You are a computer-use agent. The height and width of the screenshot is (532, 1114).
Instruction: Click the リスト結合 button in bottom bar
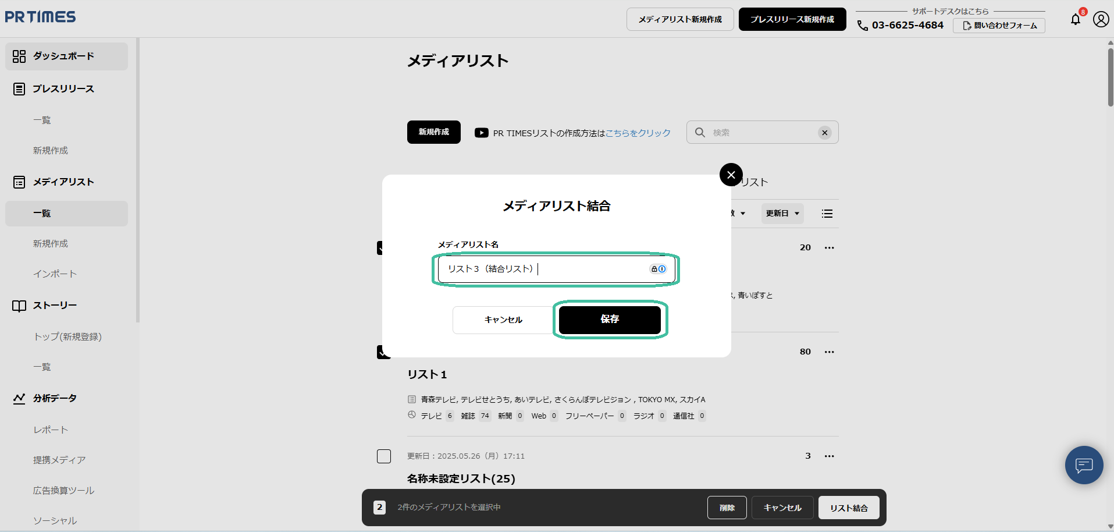[x=848, y=508]
